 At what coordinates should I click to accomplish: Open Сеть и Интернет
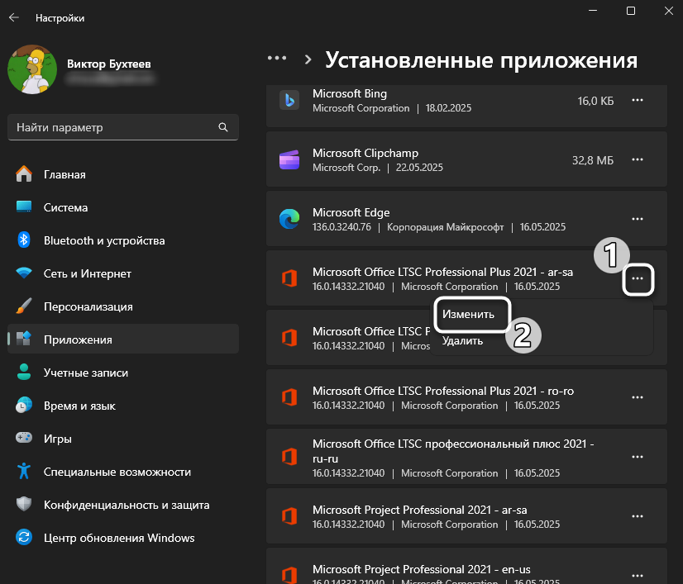click(x=123, y=273)
